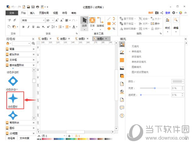Open file via the folder icon
The width and height of the screenshot is (193, 145).
click(29, 7)
